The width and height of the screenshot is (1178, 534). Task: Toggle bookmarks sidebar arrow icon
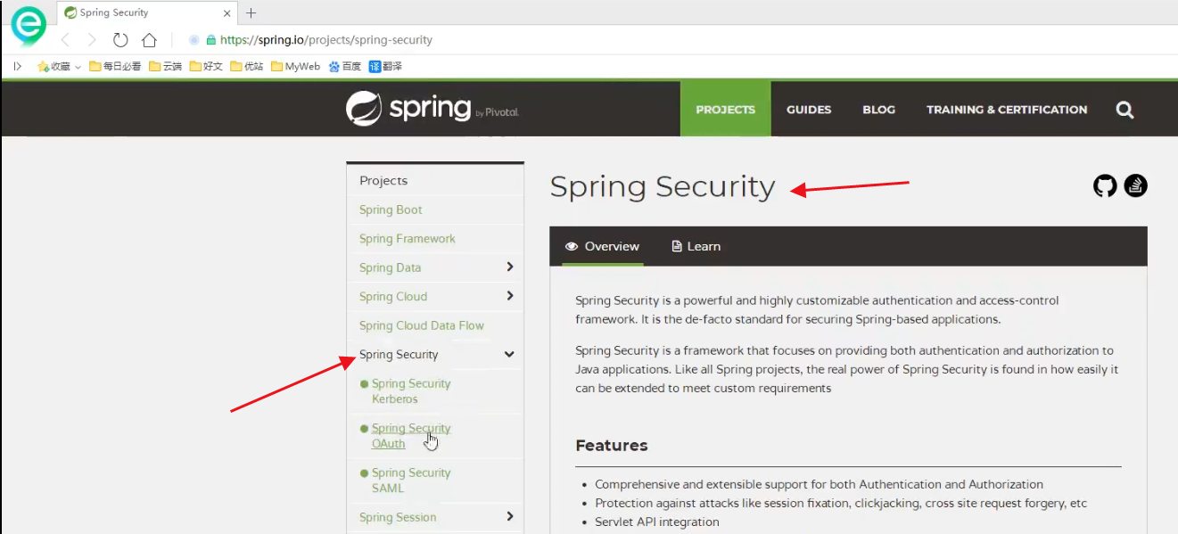[17, 66]
